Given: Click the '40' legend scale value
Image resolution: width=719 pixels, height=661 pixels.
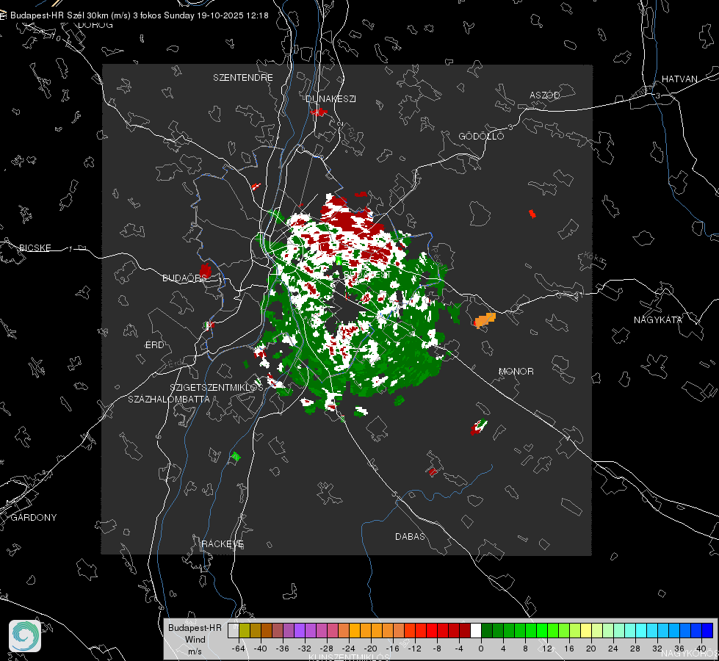Looking at the screenshot, I should (x=701, y=649).
